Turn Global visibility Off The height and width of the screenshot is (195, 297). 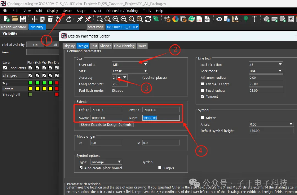tap(55, 45)
